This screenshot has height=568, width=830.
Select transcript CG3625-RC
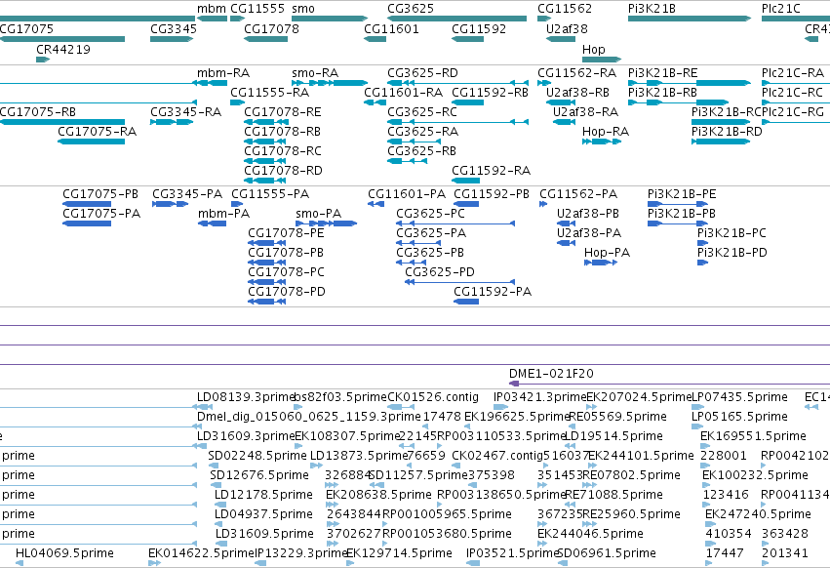[x=457, y=122]
